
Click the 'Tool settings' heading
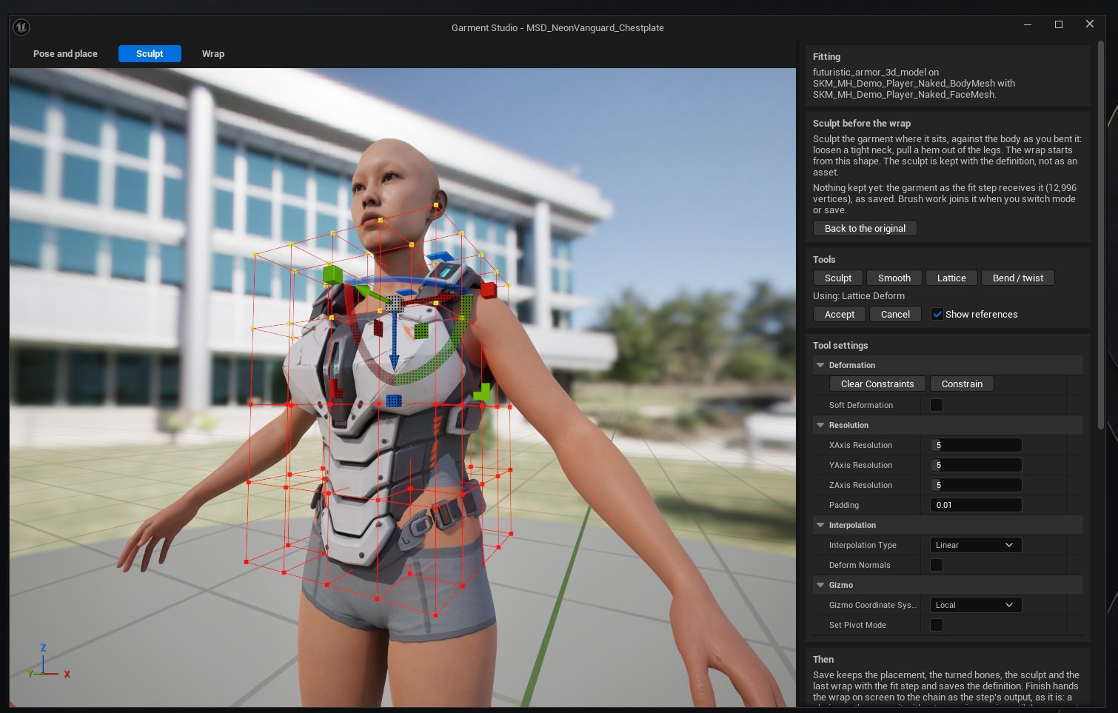click(x=840, y=345)
